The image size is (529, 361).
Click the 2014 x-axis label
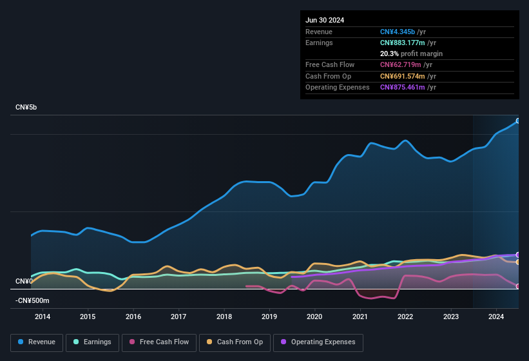pyautogui.click(x=43, y=317)
